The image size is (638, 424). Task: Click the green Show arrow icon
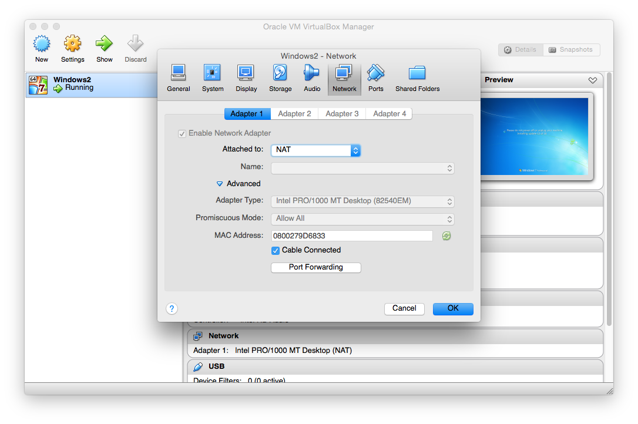click(x=104, y=43)
